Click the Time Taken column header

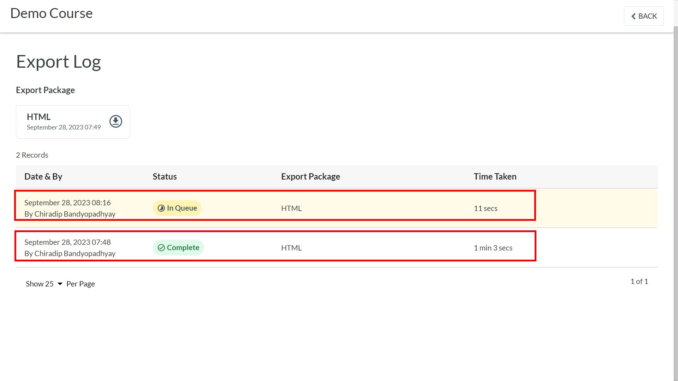[495, 176]
